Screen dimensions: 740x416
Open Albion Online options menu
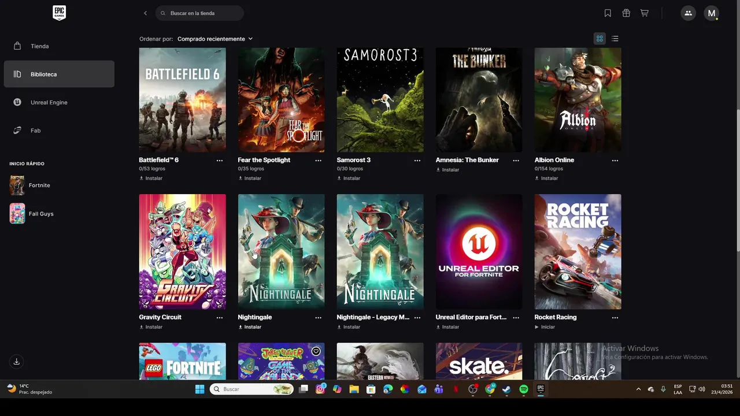[x=615, y=161]
